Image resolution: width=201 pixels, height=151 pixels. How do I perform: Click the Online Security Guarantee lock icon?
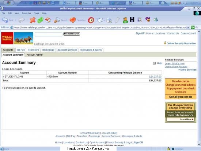point(165,43)
